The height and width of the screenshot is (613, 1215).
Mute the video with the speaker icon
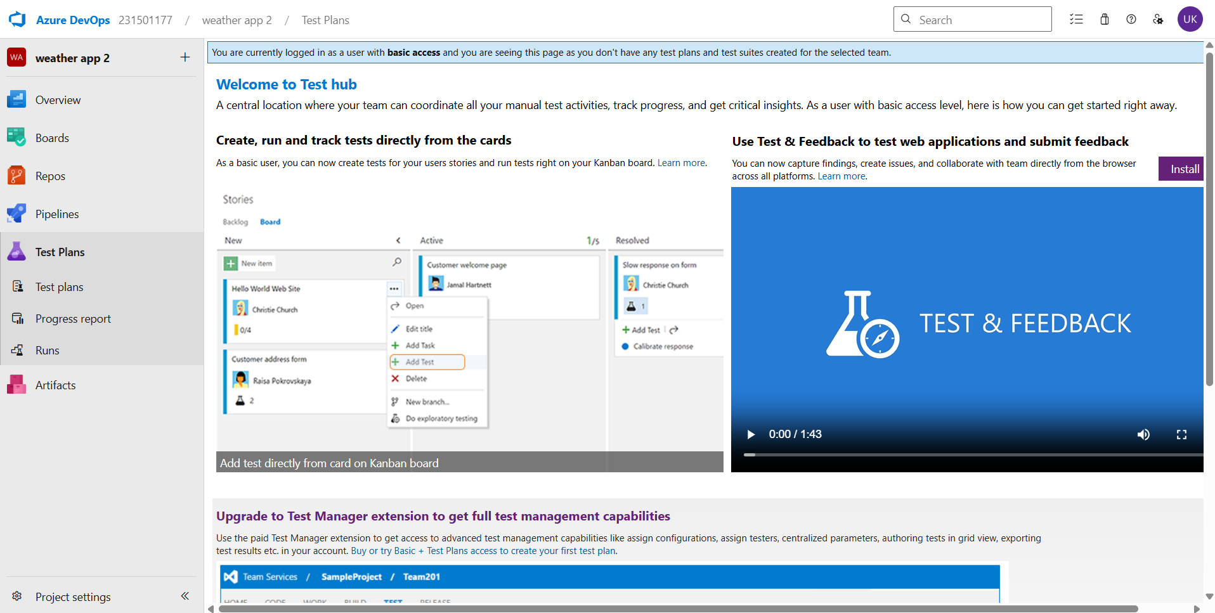[x=1143, y=434]
